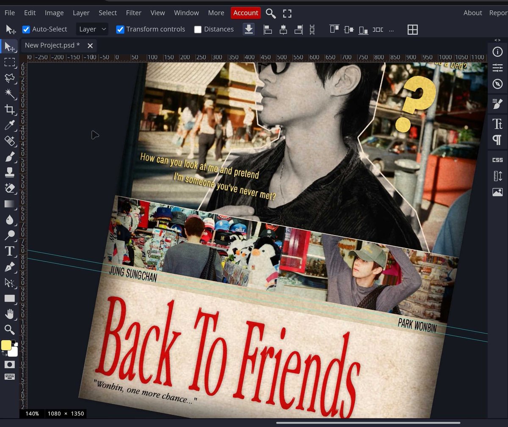Align layers to horizontal centers

[x=283, y=29]
